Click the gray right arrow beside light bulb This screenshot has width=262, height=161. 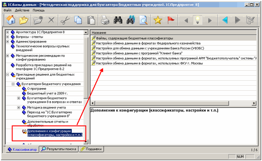click(210, 20)
